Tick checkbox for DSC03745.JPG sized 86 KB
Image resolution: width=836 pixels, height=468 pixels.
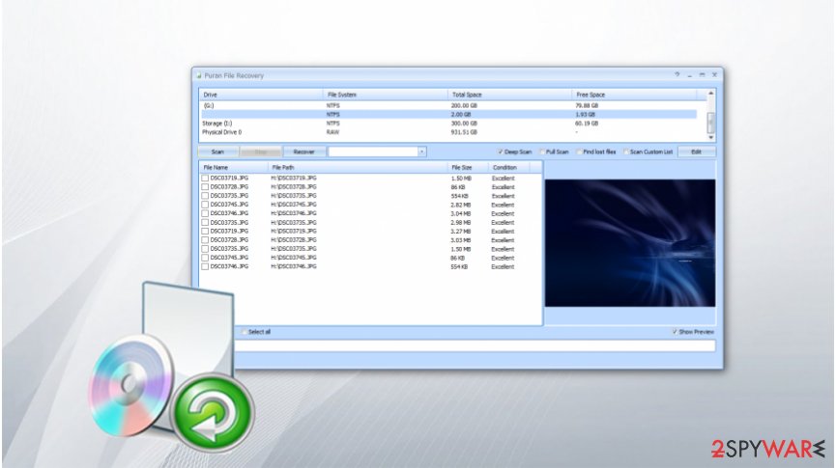(205, 258)
